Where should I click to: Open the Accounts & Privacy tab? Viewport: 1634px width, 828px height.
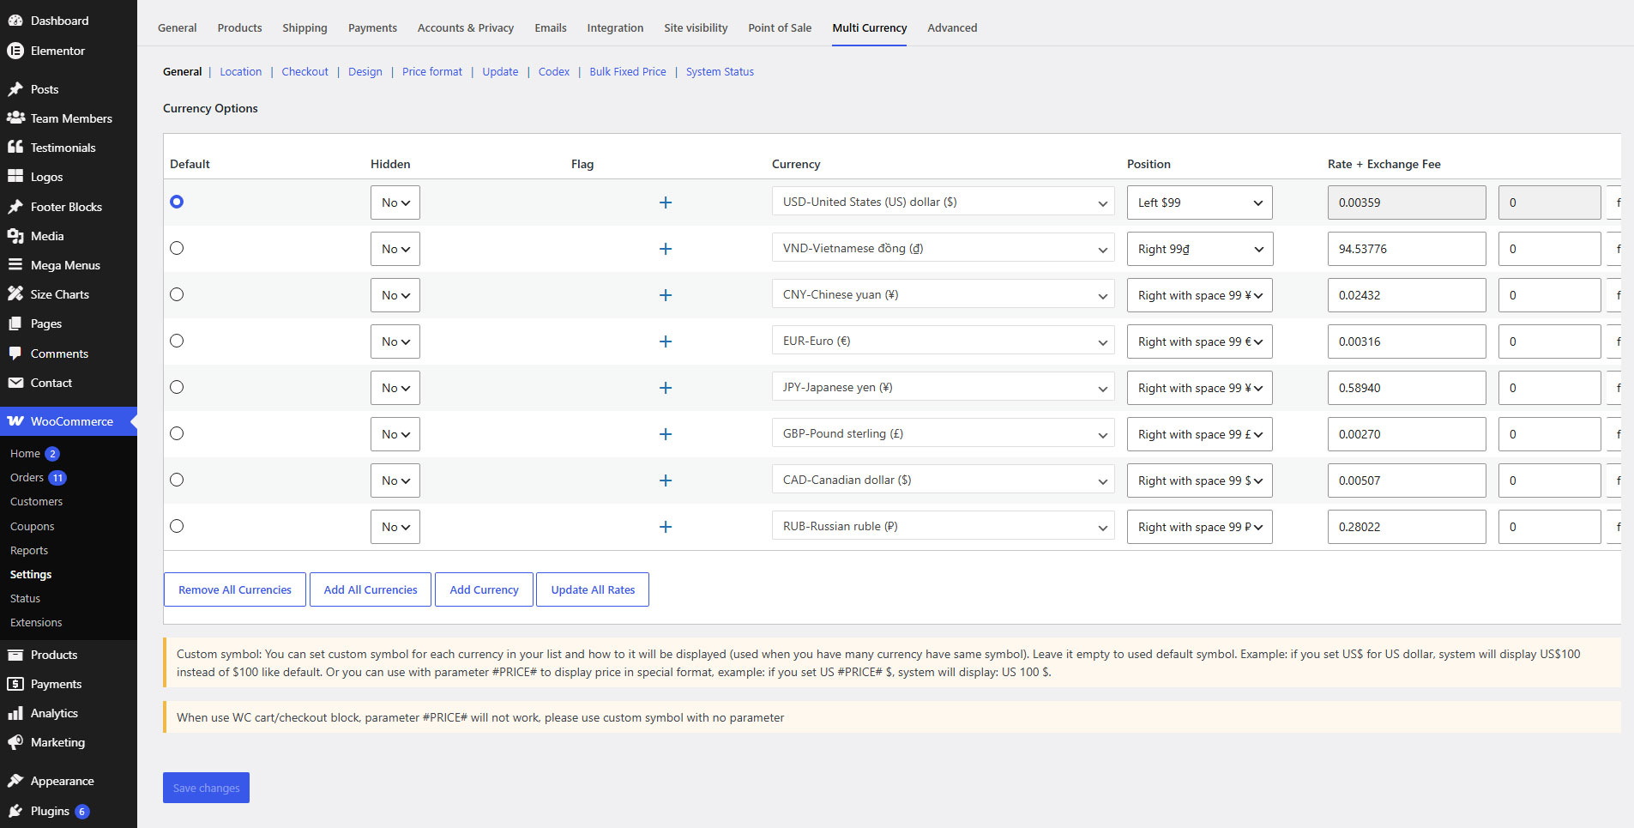(466, 27)
